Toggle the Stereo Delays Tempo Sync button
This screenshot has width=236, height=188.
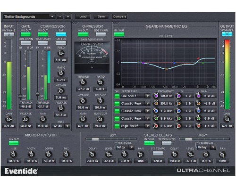click(167, 143)
